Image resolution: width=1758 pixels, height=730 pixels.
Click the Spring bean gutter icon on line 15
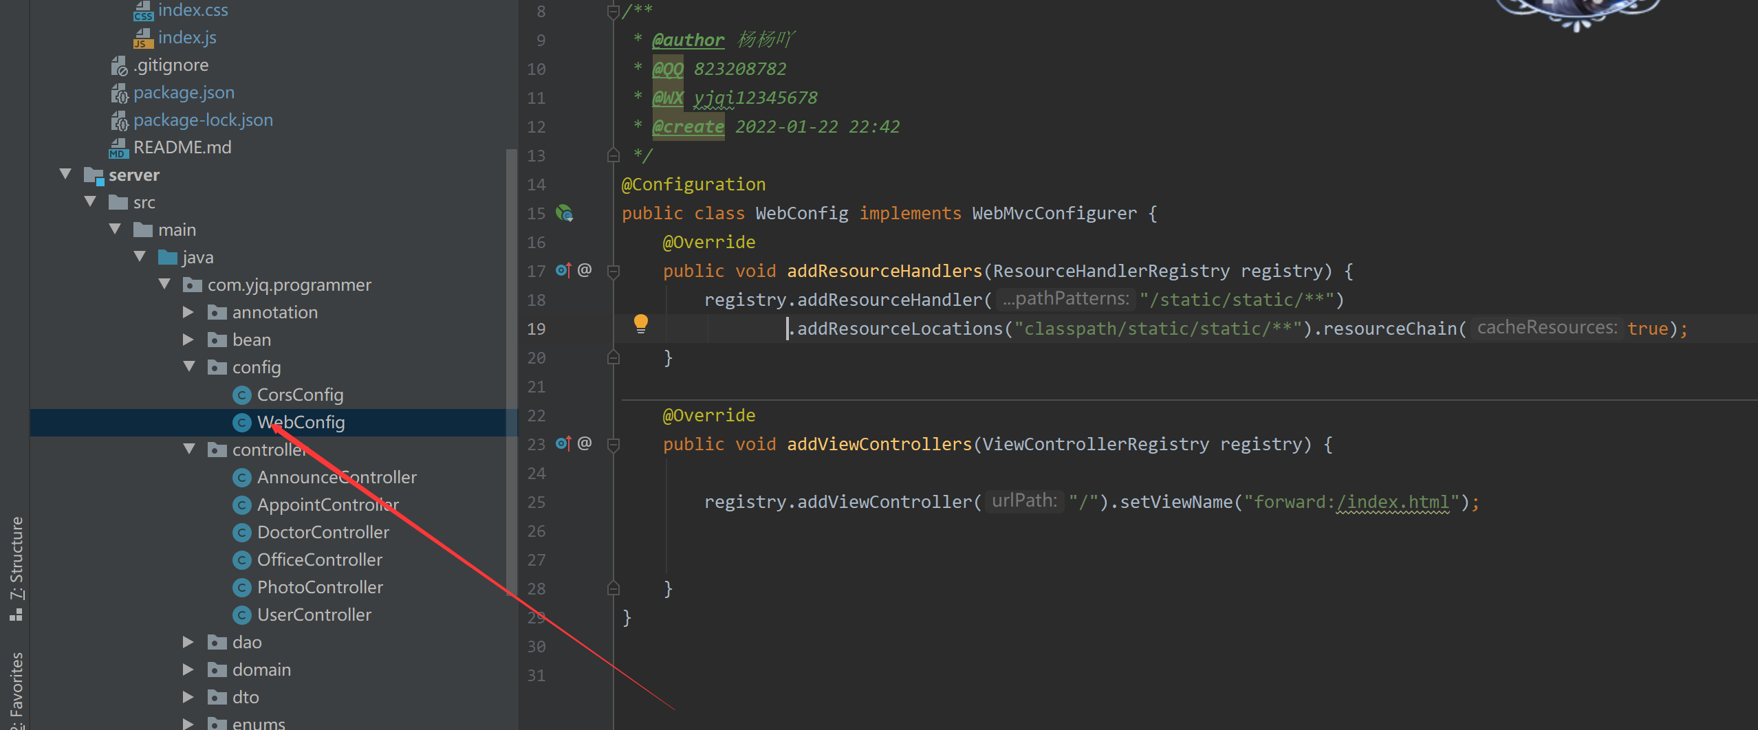pos(565,214)
